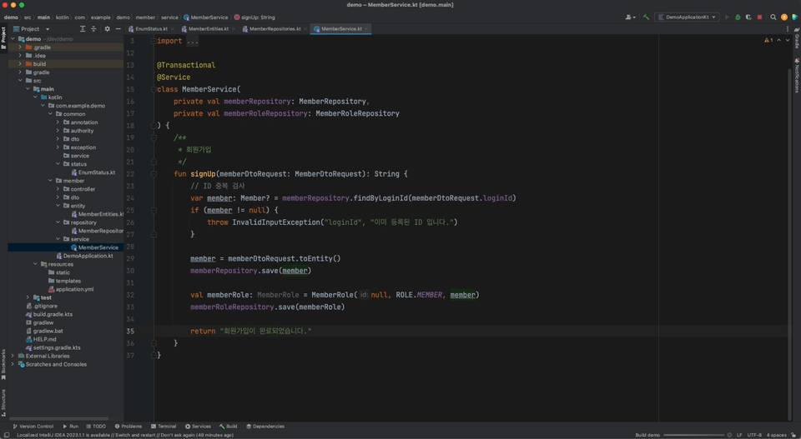Image resolution: width=801 pixels, height=439 pixels.
Task: Click the Debug bug icon in toolbar
Action: click(738, 17)
